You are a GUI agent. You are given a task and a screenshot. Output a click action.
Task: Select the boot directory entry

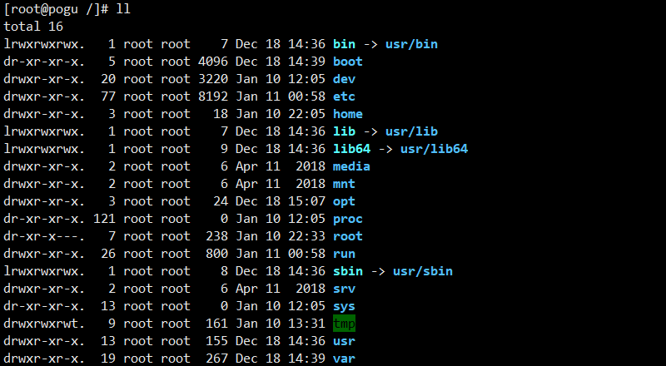pos(348,62)
